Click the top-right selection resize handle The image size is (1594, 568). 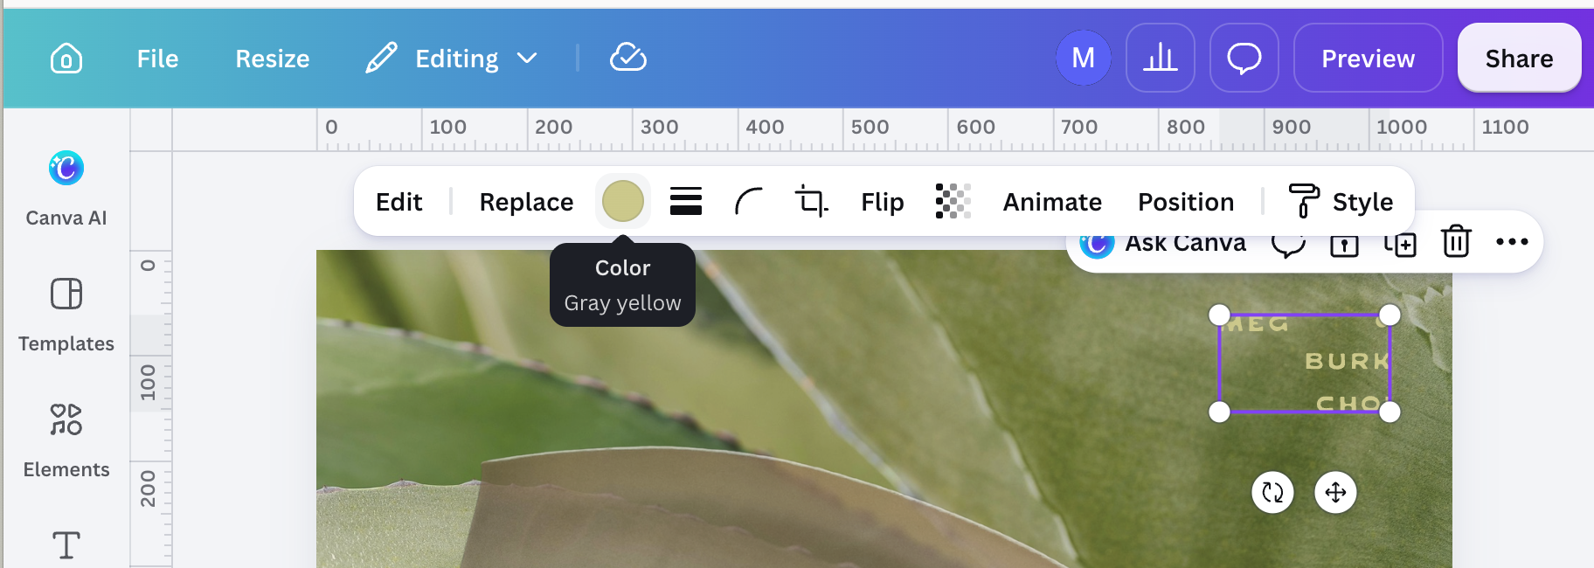[x=1390, y=315]
